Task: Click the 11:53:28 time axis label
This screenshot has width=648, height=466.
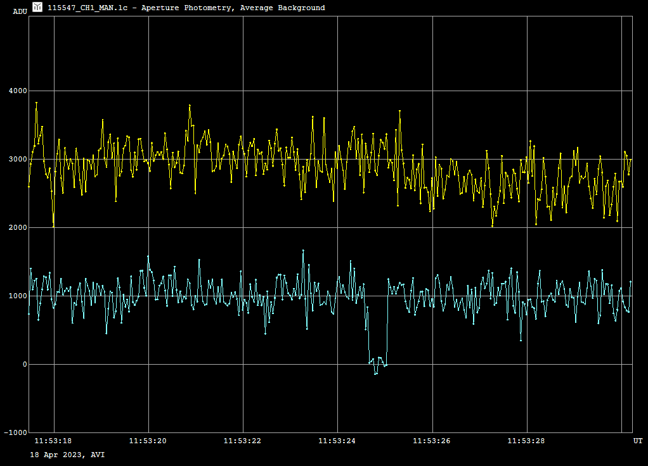Action: coord(526,441)
